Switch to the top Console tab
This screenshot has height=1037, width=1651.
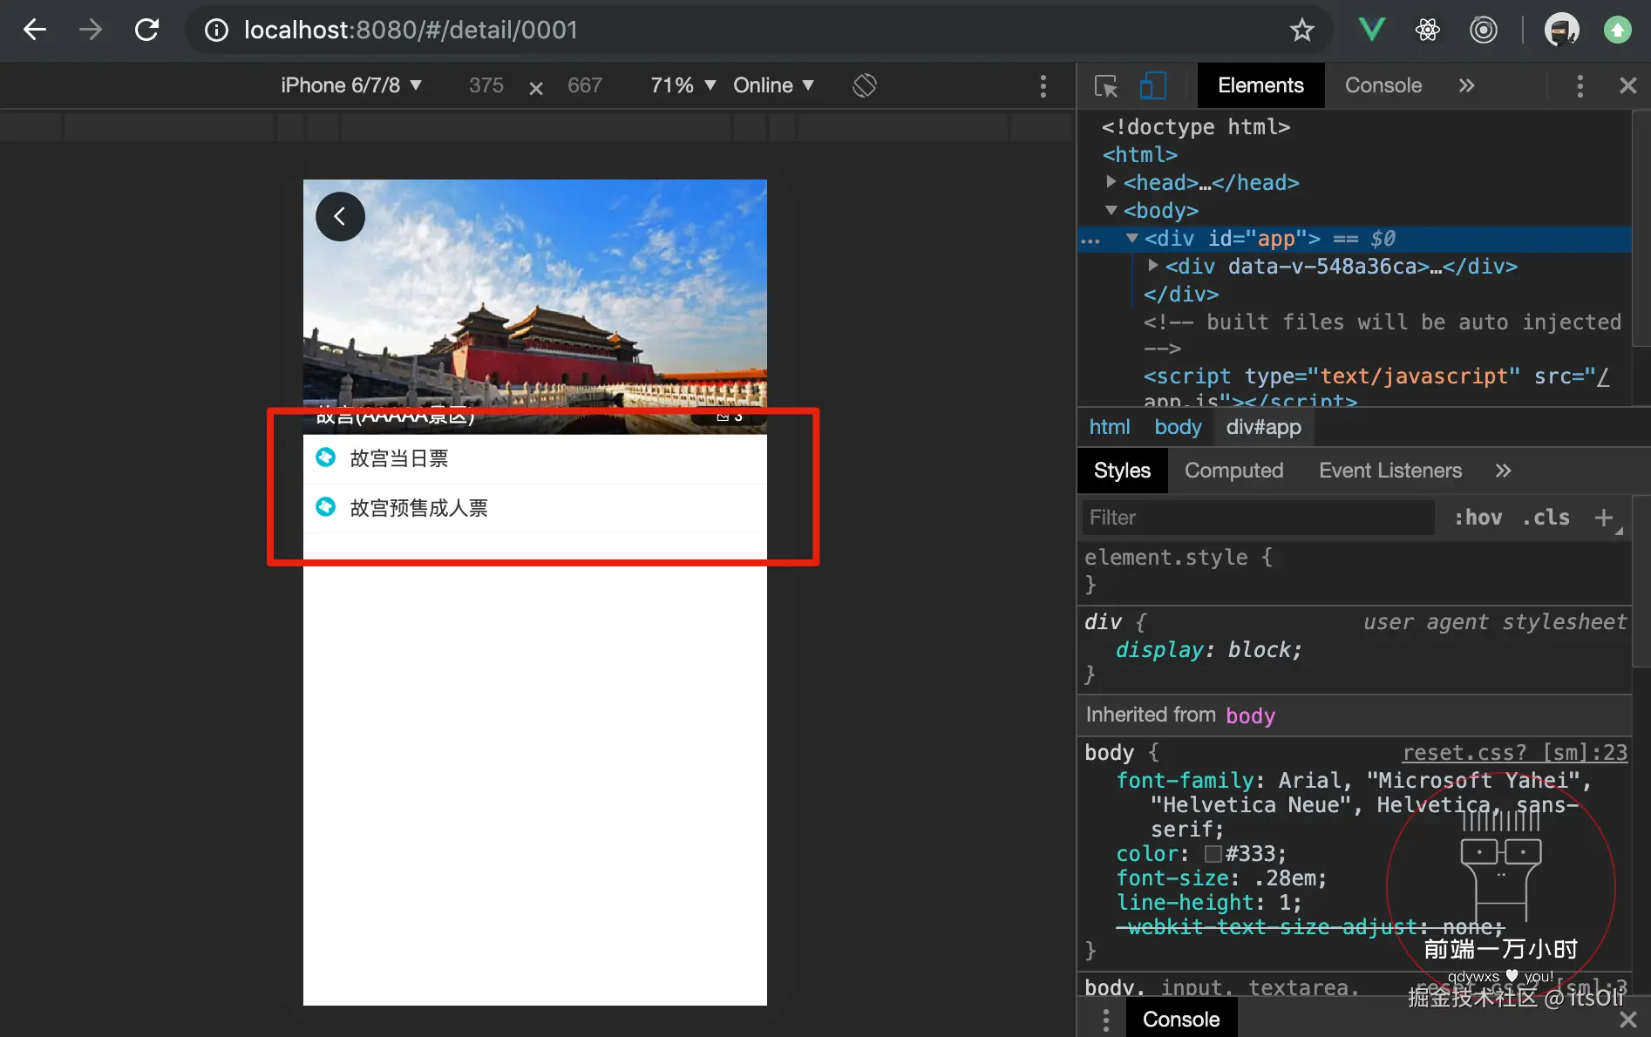[x=1383, y=85]
